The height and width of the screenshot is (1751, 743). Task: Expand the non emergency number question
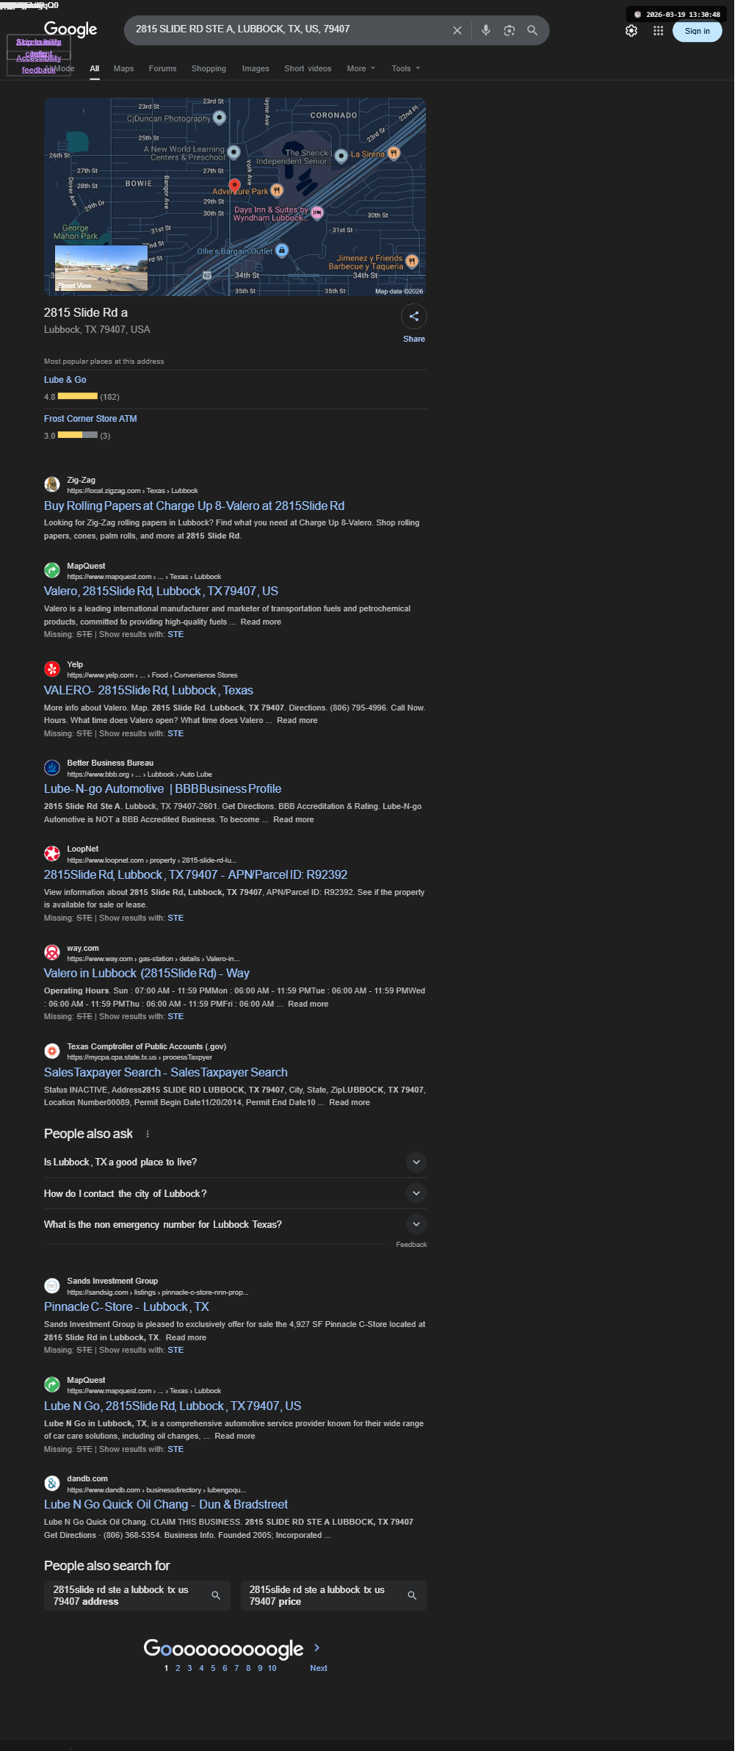point(235,1224)
